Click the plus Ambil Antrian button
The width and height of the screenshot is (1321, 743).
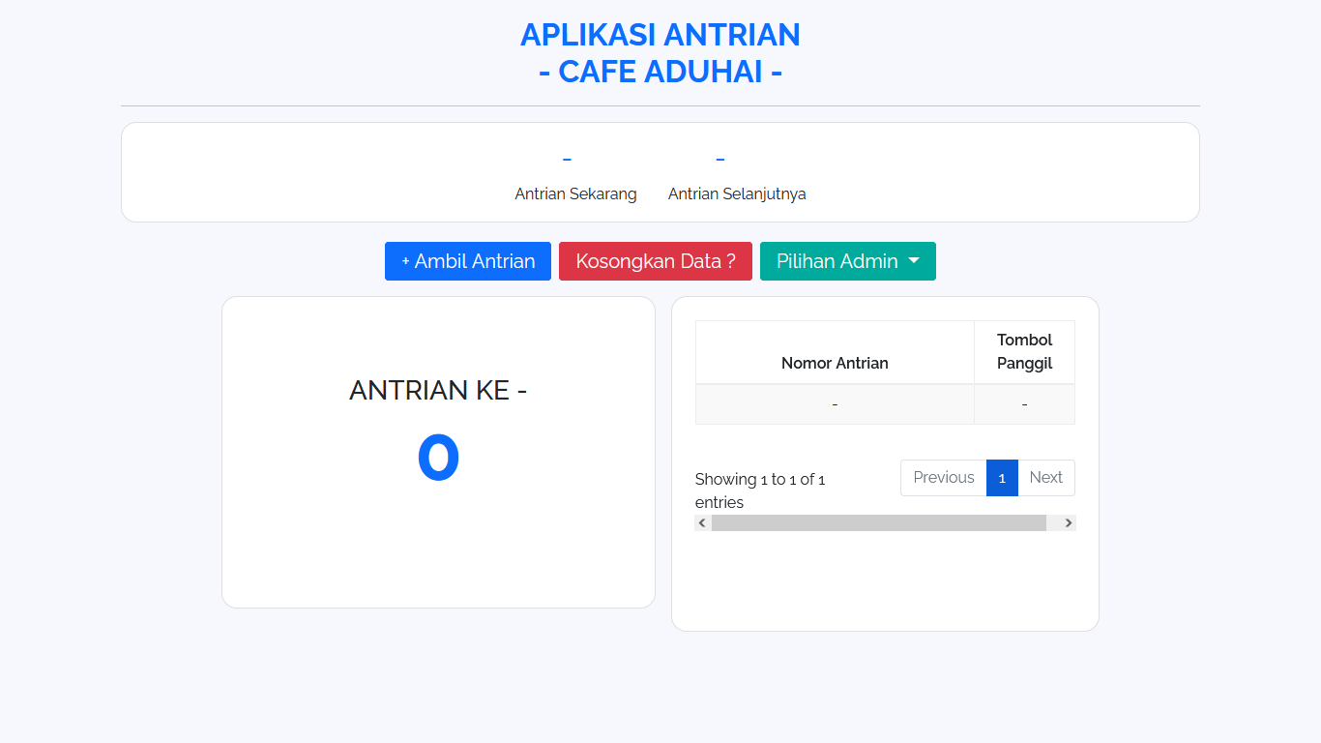468,261
